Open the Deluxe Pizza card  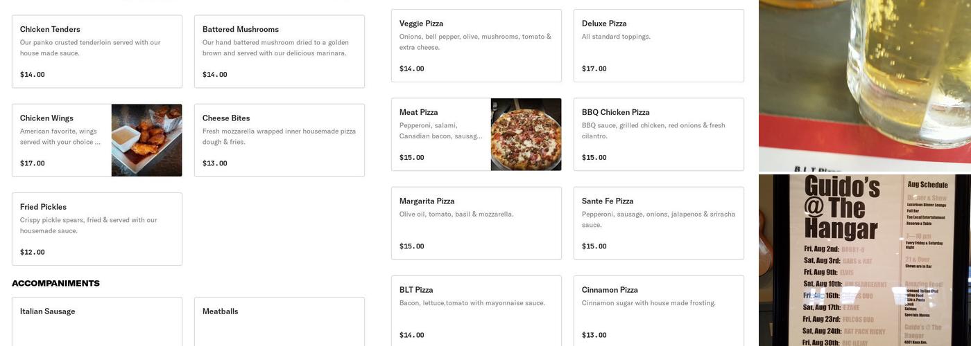(658, 46)
